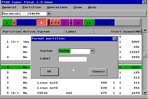The height and width of the screenshot is (99, 148).
Task: Select purple partition block 9
Action: point(65,22)
